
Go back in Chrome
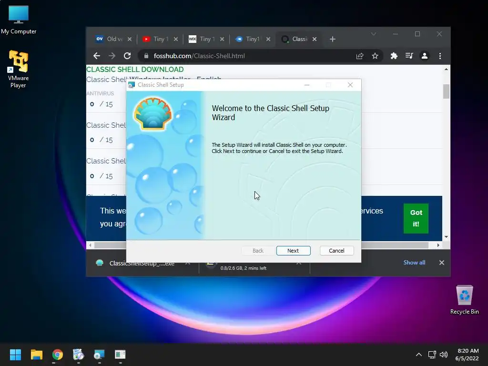97,56
